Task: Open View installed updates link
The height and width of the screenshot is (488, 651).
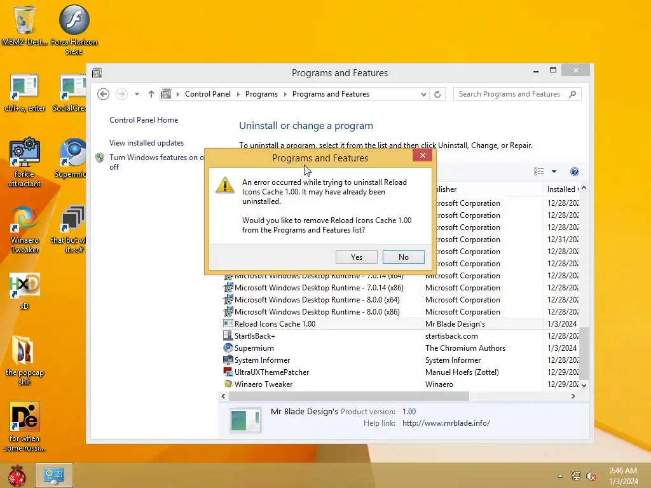Action: pyautogui.click(x=147, y=143)
